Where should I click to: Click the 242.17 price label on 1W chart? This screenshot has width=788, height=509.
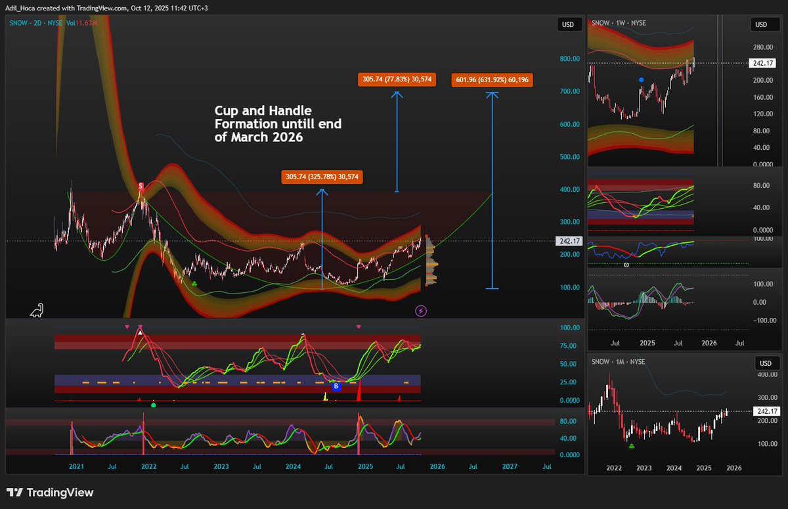point(762,64)
